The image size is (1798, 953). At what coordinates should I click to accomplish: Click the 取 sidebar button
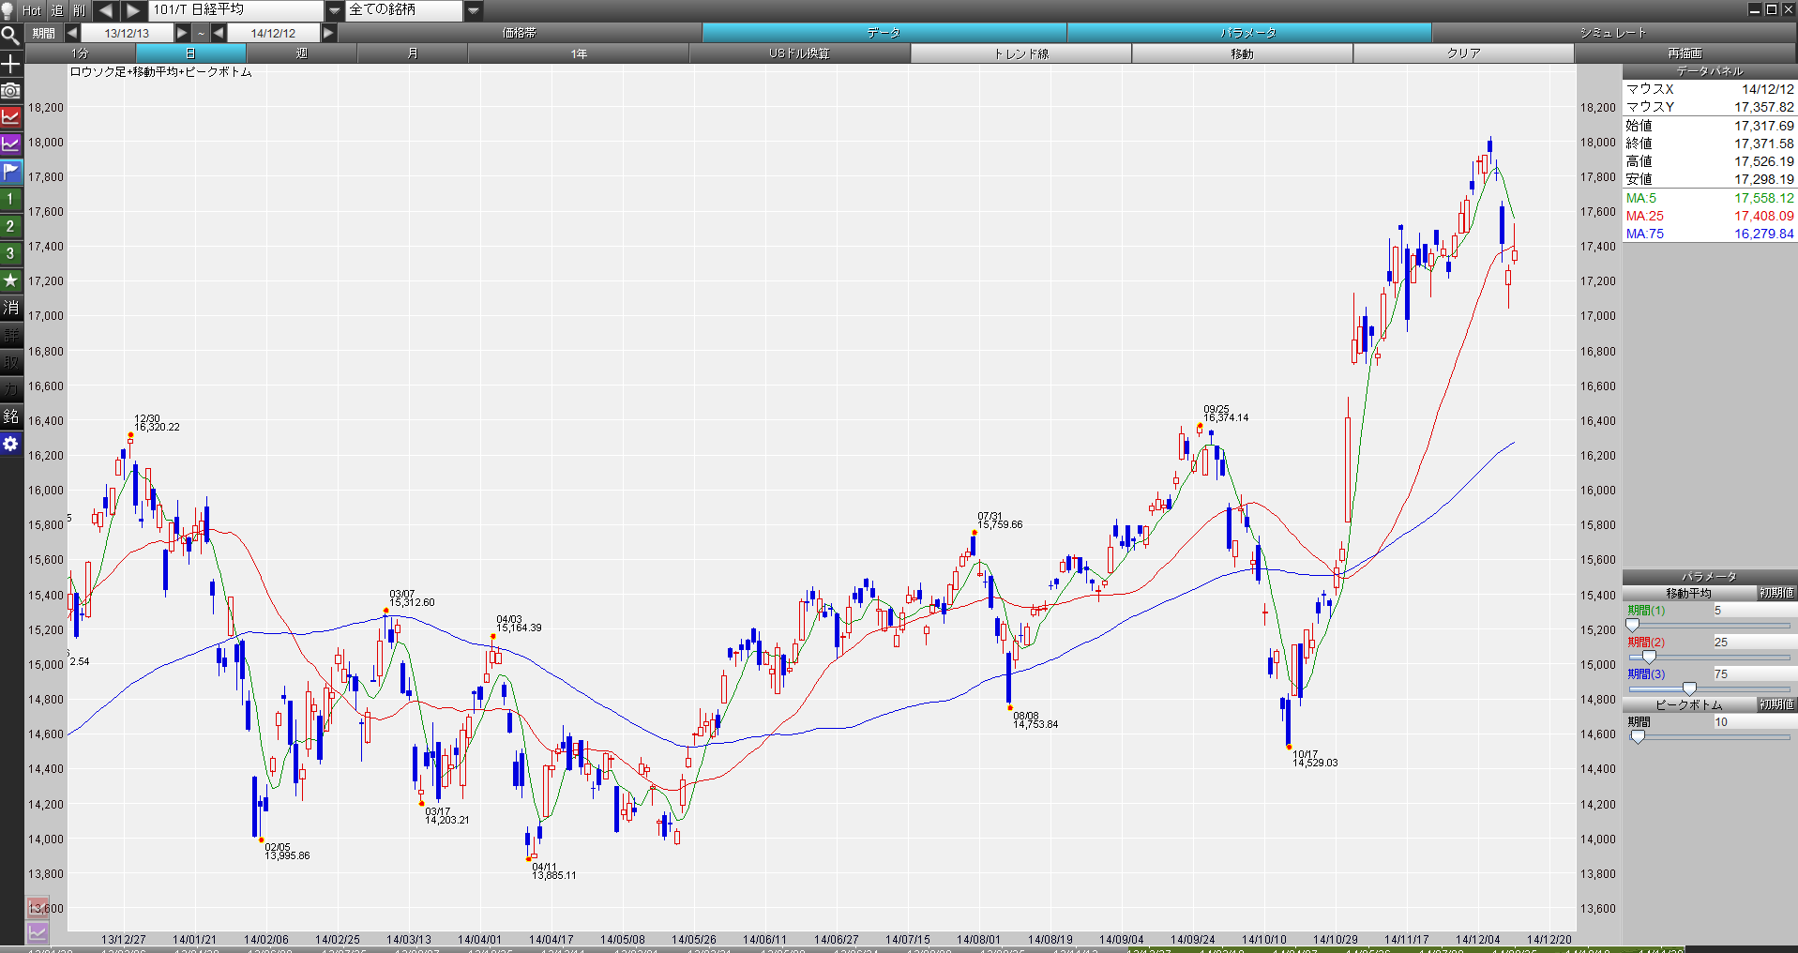pyautogui.click(x=10, y=363)
